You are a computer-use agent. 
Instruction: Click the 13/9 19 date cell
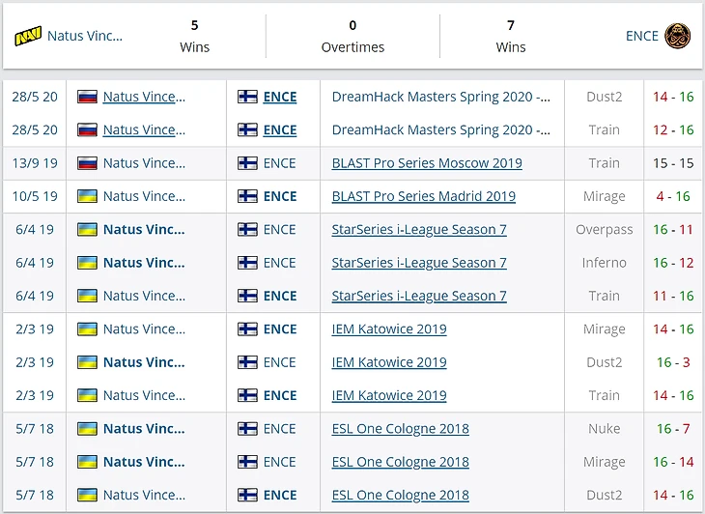35,163
